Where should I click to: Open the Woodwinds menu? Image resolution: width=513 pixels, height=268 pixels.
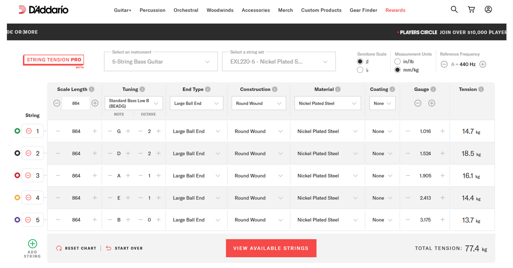tap(220, 10)
